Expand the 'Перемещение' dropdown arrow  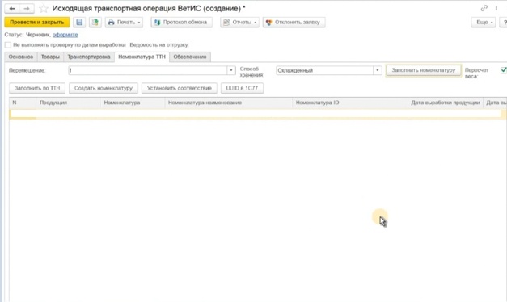point(231,70)
